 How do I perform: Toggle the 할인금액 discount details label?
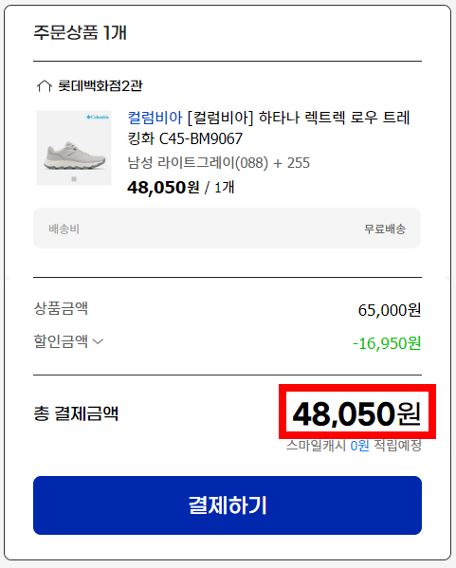61,340
